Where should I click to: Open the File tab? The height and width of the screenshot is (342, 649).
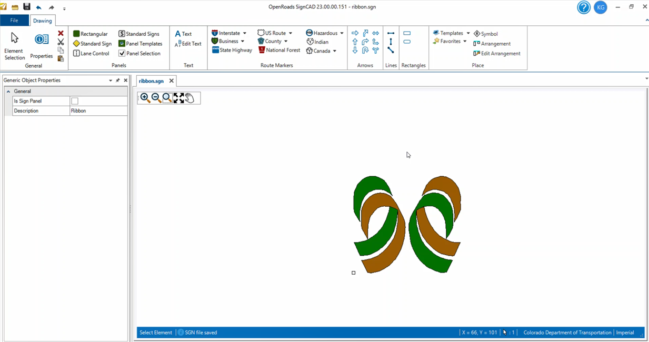(x=14, y=21)
